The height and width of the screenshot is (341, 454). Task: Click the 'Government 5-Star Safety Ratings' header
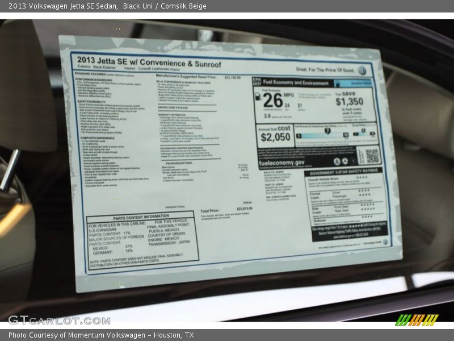pos(343,172)
